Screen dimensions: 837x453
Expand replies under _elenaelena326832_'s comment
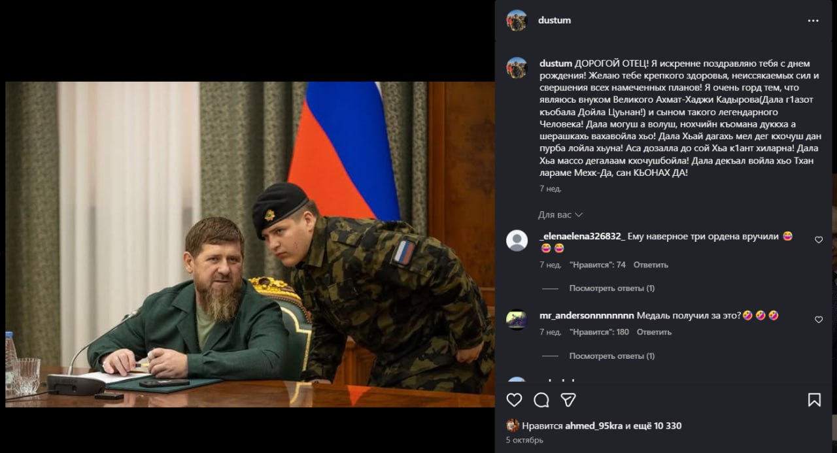coord(611,288)
